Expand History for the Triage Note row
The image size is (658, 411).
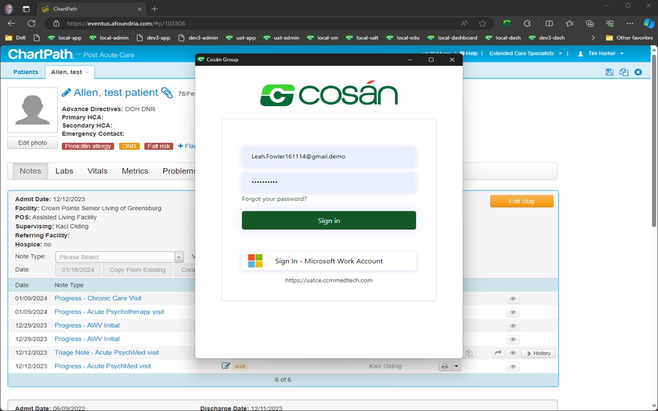pyautogui.click(x=539, y=353)
